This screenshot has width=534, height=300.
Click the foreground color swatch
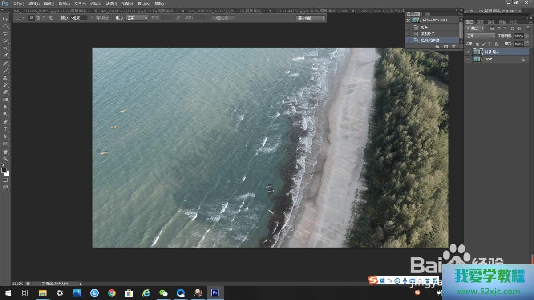coord(4,170)
